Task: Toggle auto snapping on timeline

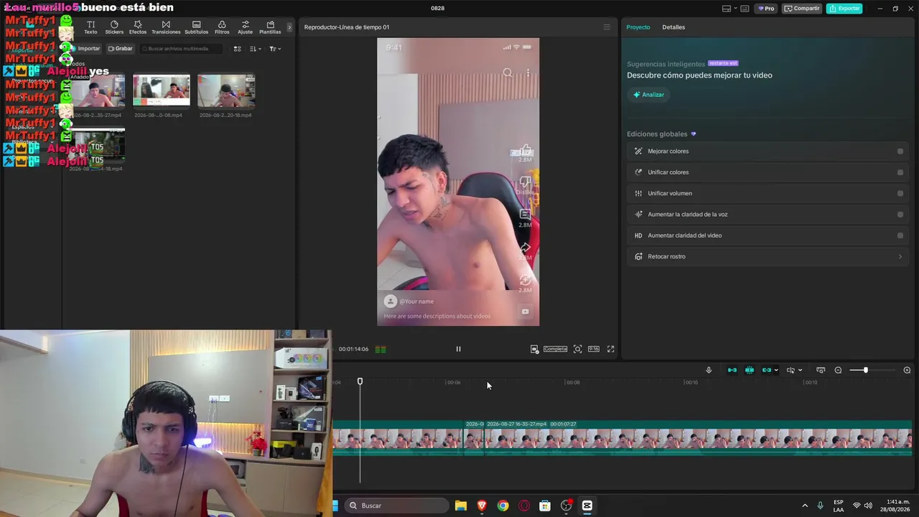Action: pyautogui.click(x=750, y=371)
